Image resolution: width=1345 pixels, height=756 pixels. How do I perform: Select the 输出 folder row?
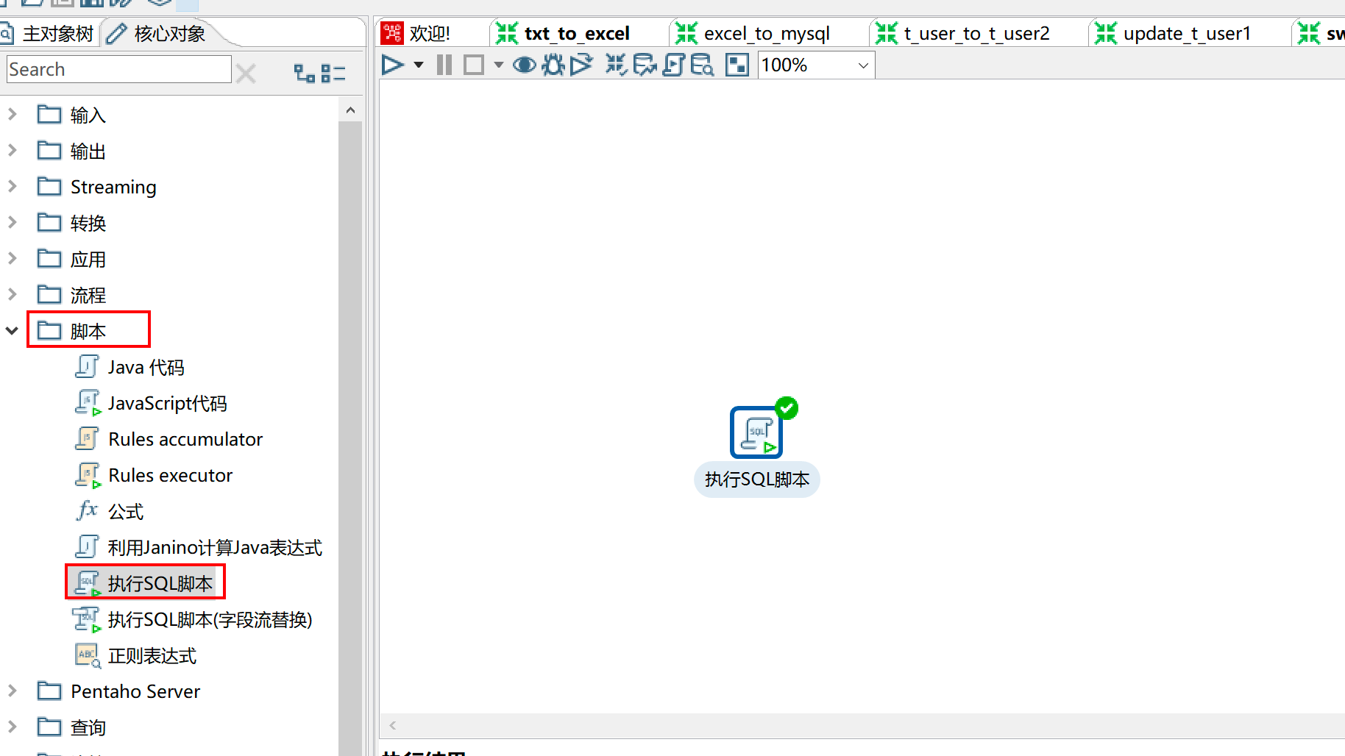[72, 151]
